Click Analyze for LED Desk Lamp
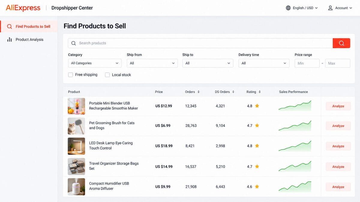 tap(338, 146)
